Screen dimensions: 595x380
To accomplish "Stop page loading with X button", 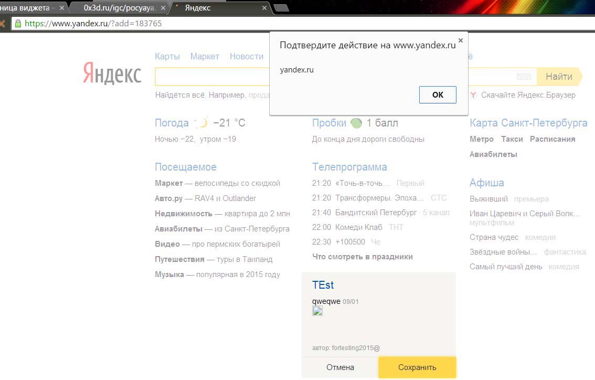I will (3, 24).
